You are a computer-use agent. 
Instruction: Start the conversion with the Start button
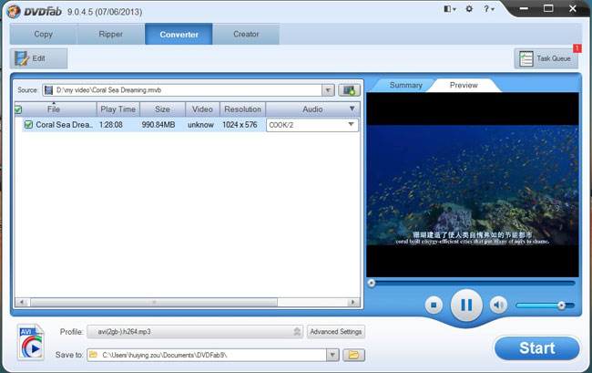(536, 348)
